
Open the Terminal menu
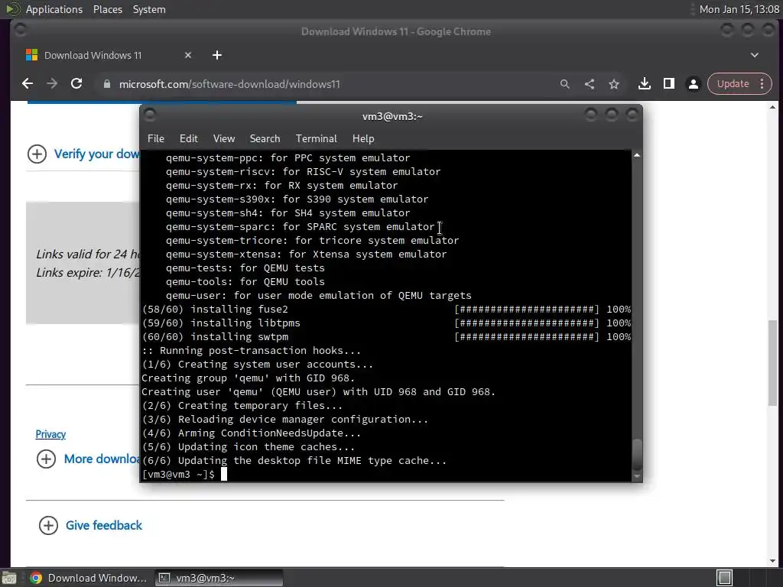[316, 139]
